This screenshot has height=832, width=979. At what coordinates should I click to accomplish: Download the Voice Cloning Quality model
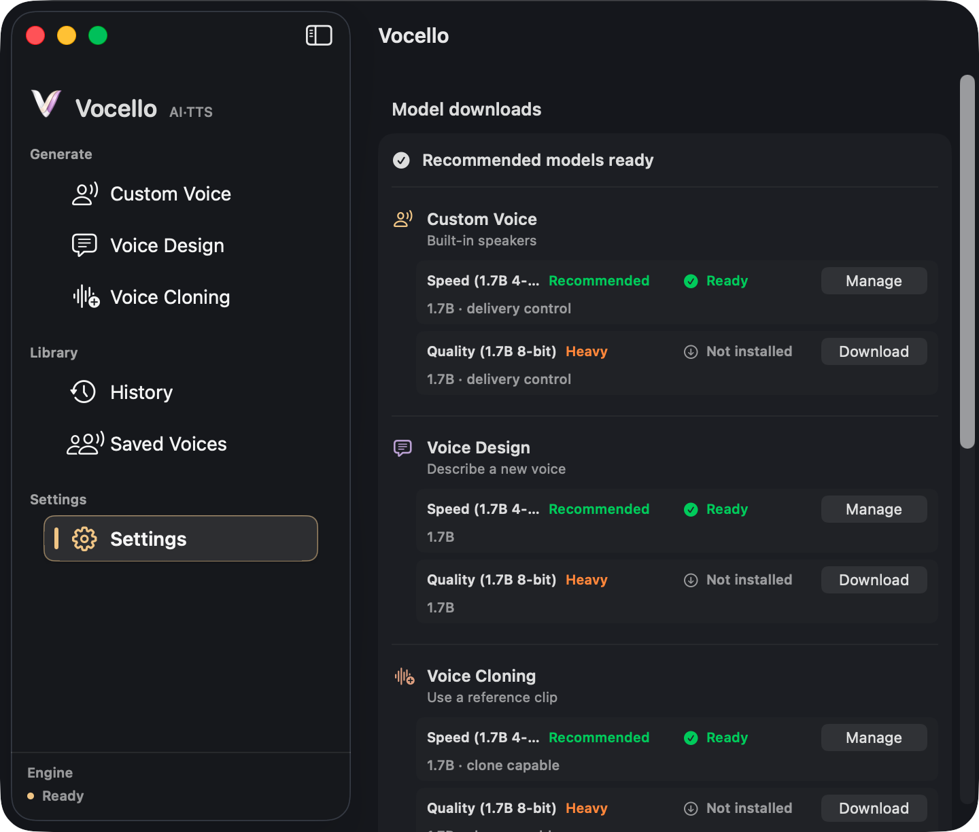pos(874,808)
